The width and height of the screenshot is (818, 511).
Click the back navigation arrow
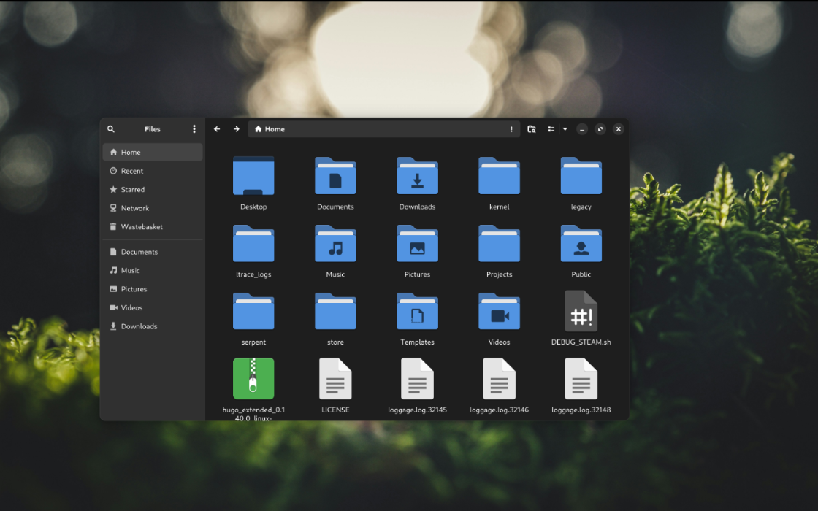(217, 128)
